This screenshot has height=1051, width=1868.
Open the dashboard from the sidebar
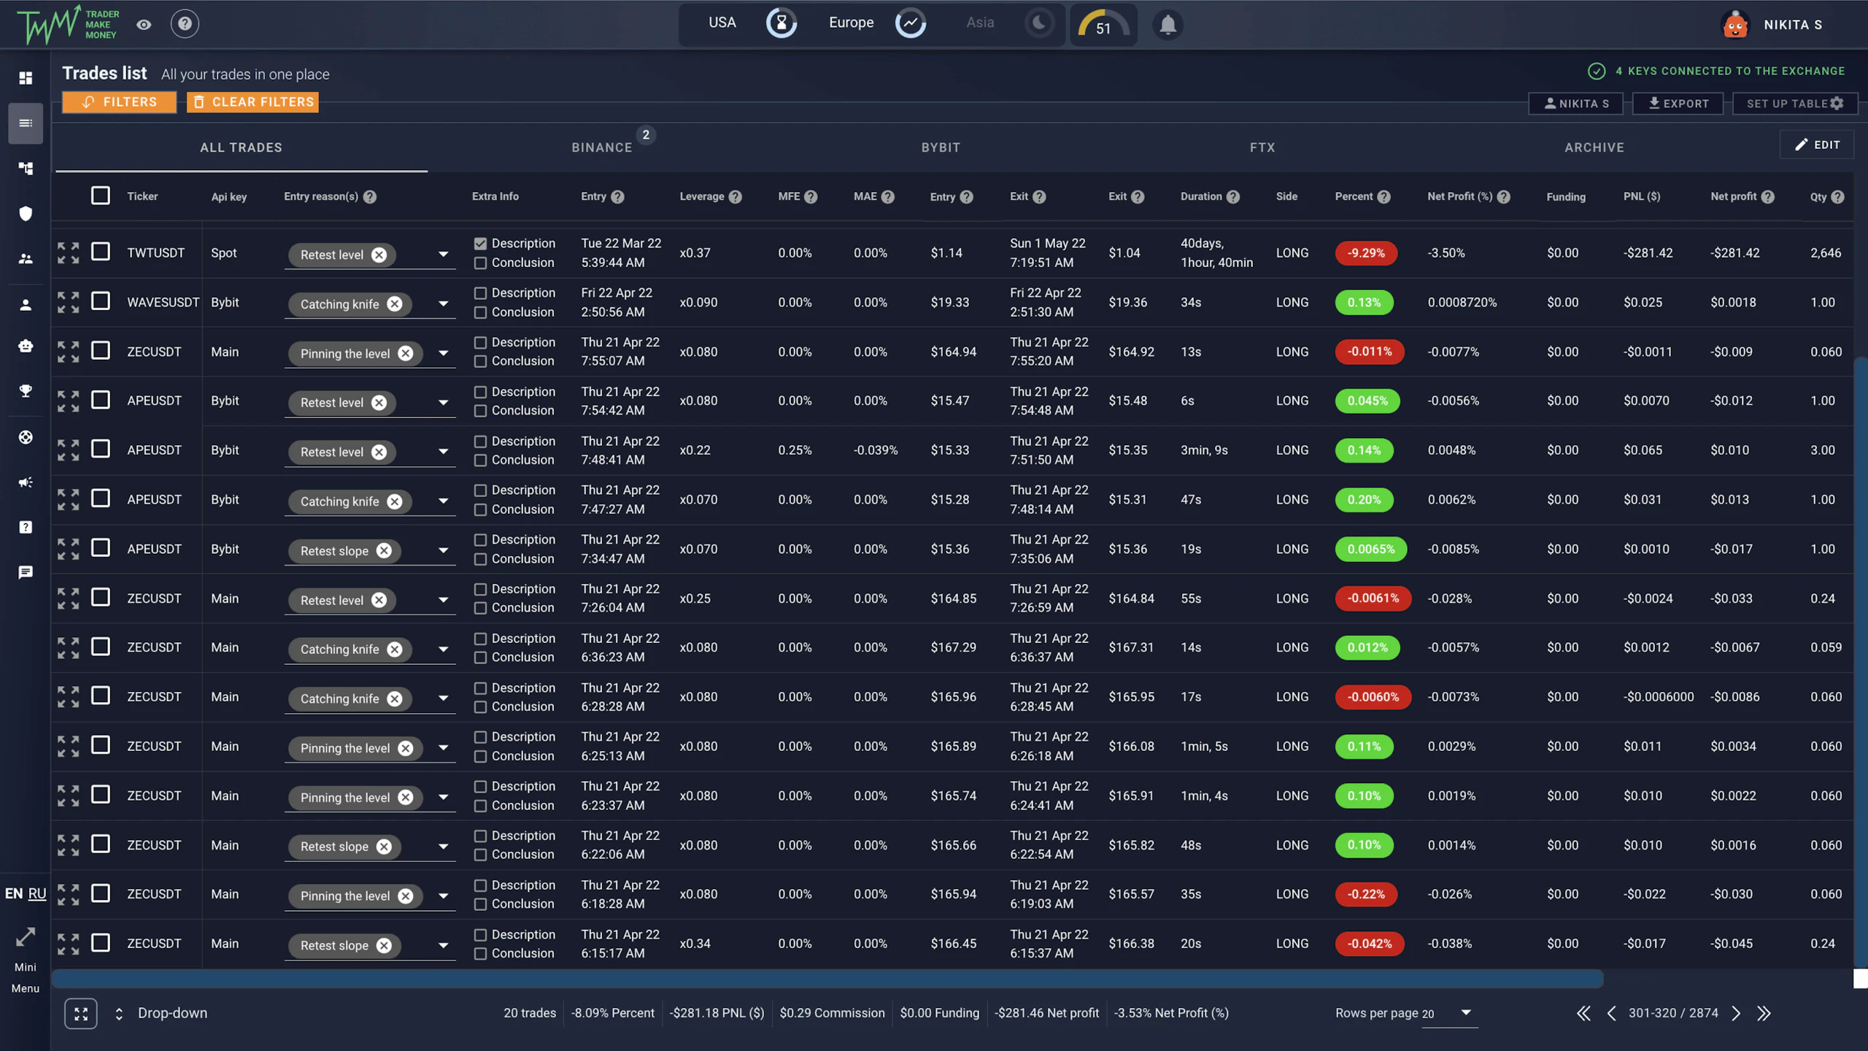tap(26, 78)
